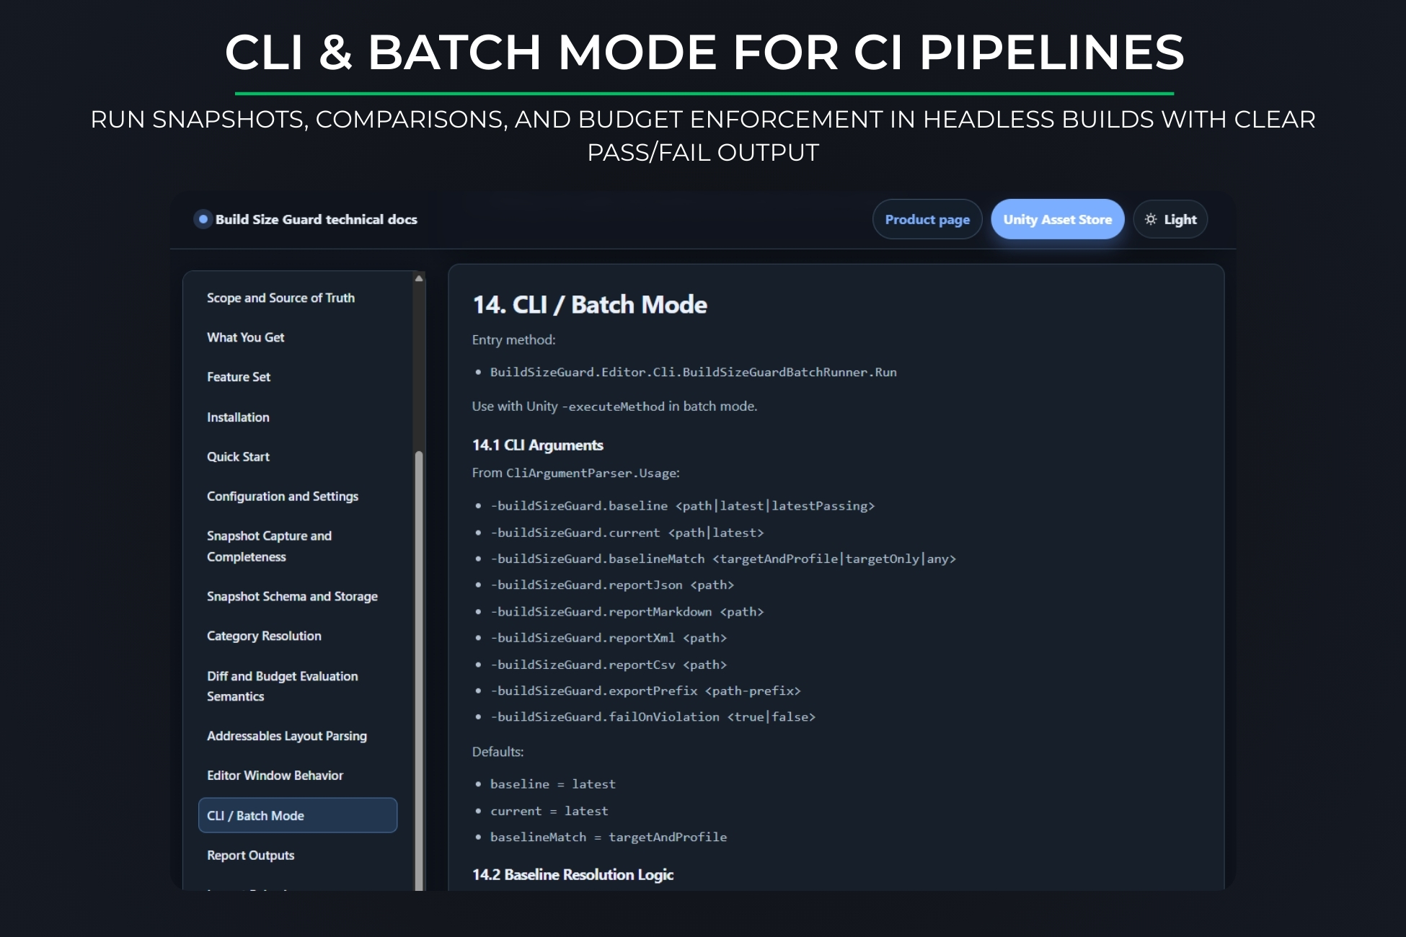Open Report Outputs section
The height and width of the screenshot is (937, 1406).
point(250,856)
